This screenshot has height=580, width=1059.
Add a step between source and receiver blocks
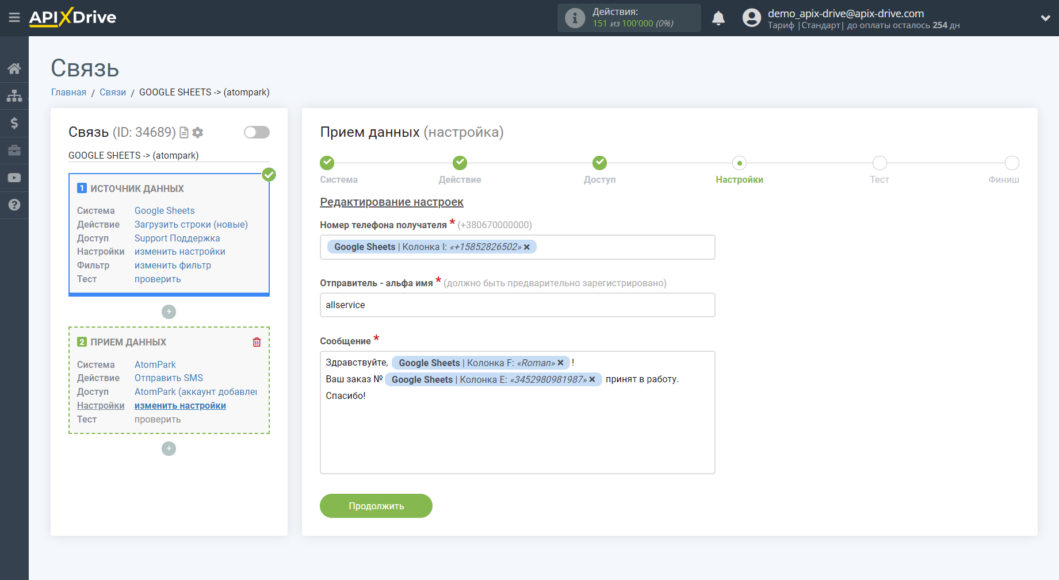coord(169,312)
